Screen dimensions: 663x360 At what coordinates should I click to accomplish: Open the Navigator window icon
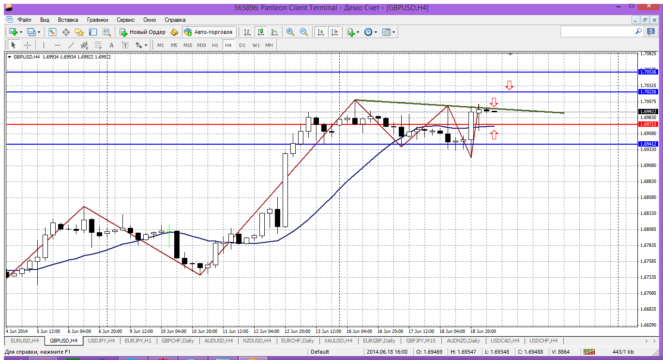[79, 32]
